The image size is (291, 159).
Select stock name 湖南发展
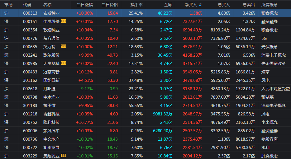coord(51,147)
